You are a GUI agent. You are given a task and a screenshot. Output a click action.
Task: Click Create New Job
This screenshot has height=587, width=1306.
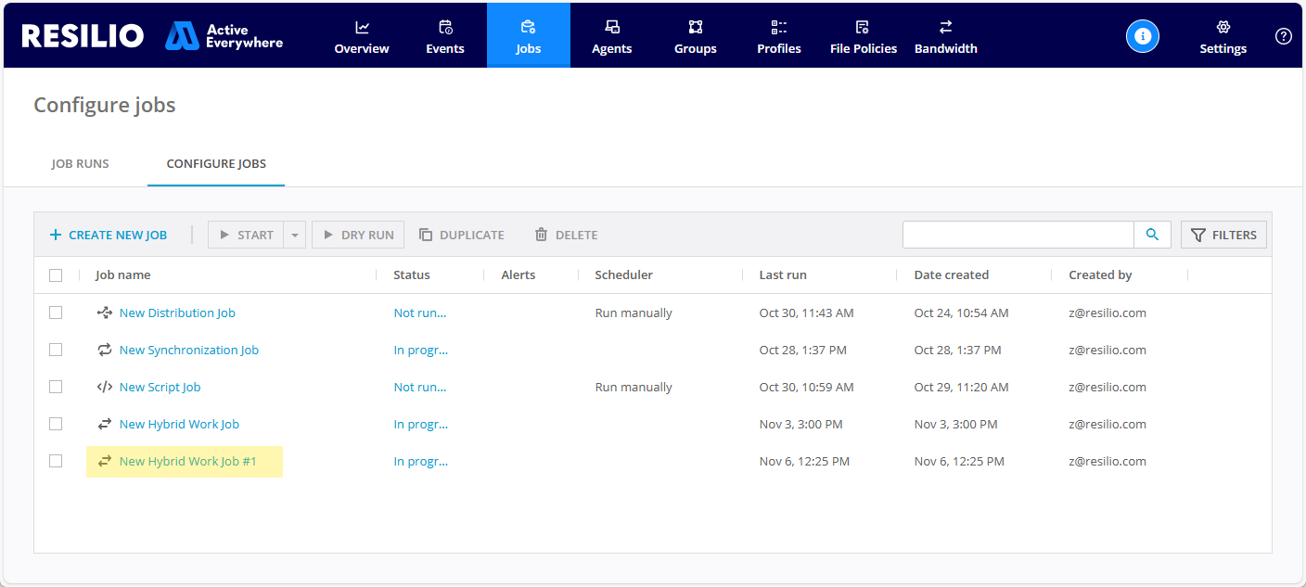pos(109,236)
